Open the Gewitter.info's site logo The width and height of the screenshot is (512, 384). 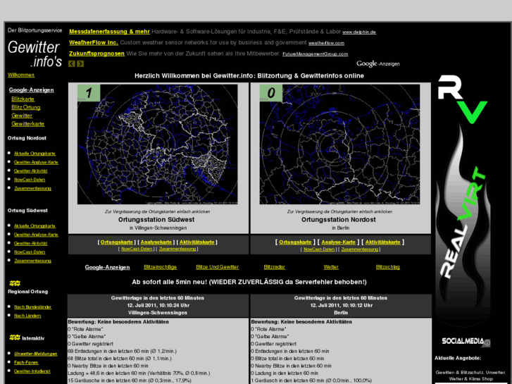click(x=35, y=54)
